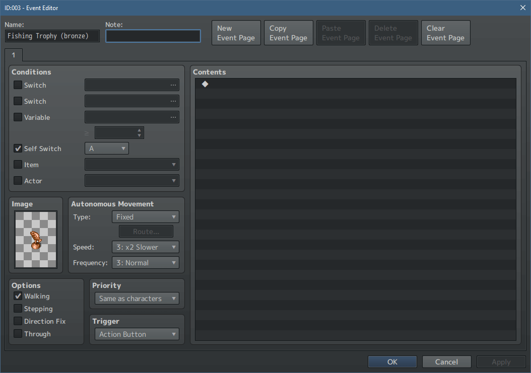This screenshot has height=373, width=531.
Task: Open the Priority dropdown Same as characters
Action: coord(137,299)
